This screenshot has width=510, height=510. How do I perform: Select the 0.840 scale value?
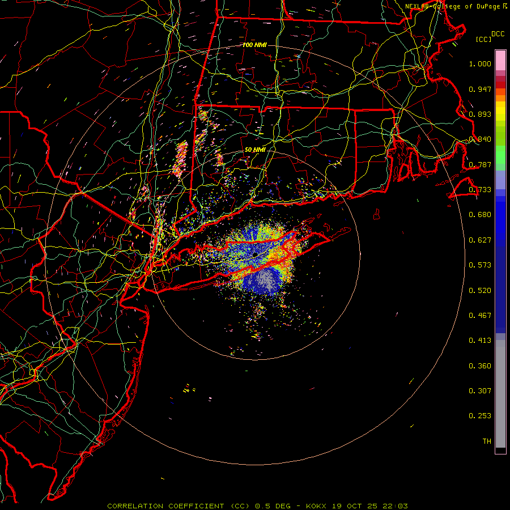480,139
